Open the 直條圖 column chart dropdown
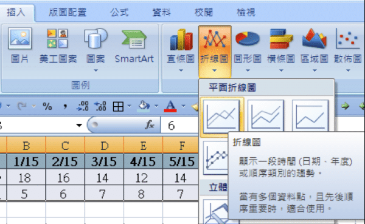The image size is (365, 224). [181, 70]
